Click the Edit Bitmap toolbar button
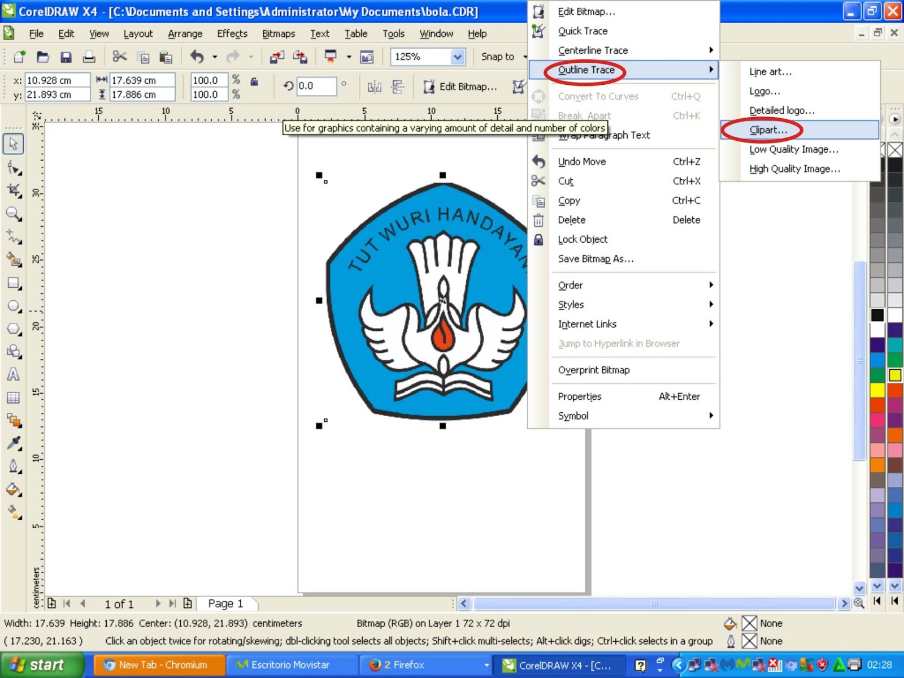 460,87
